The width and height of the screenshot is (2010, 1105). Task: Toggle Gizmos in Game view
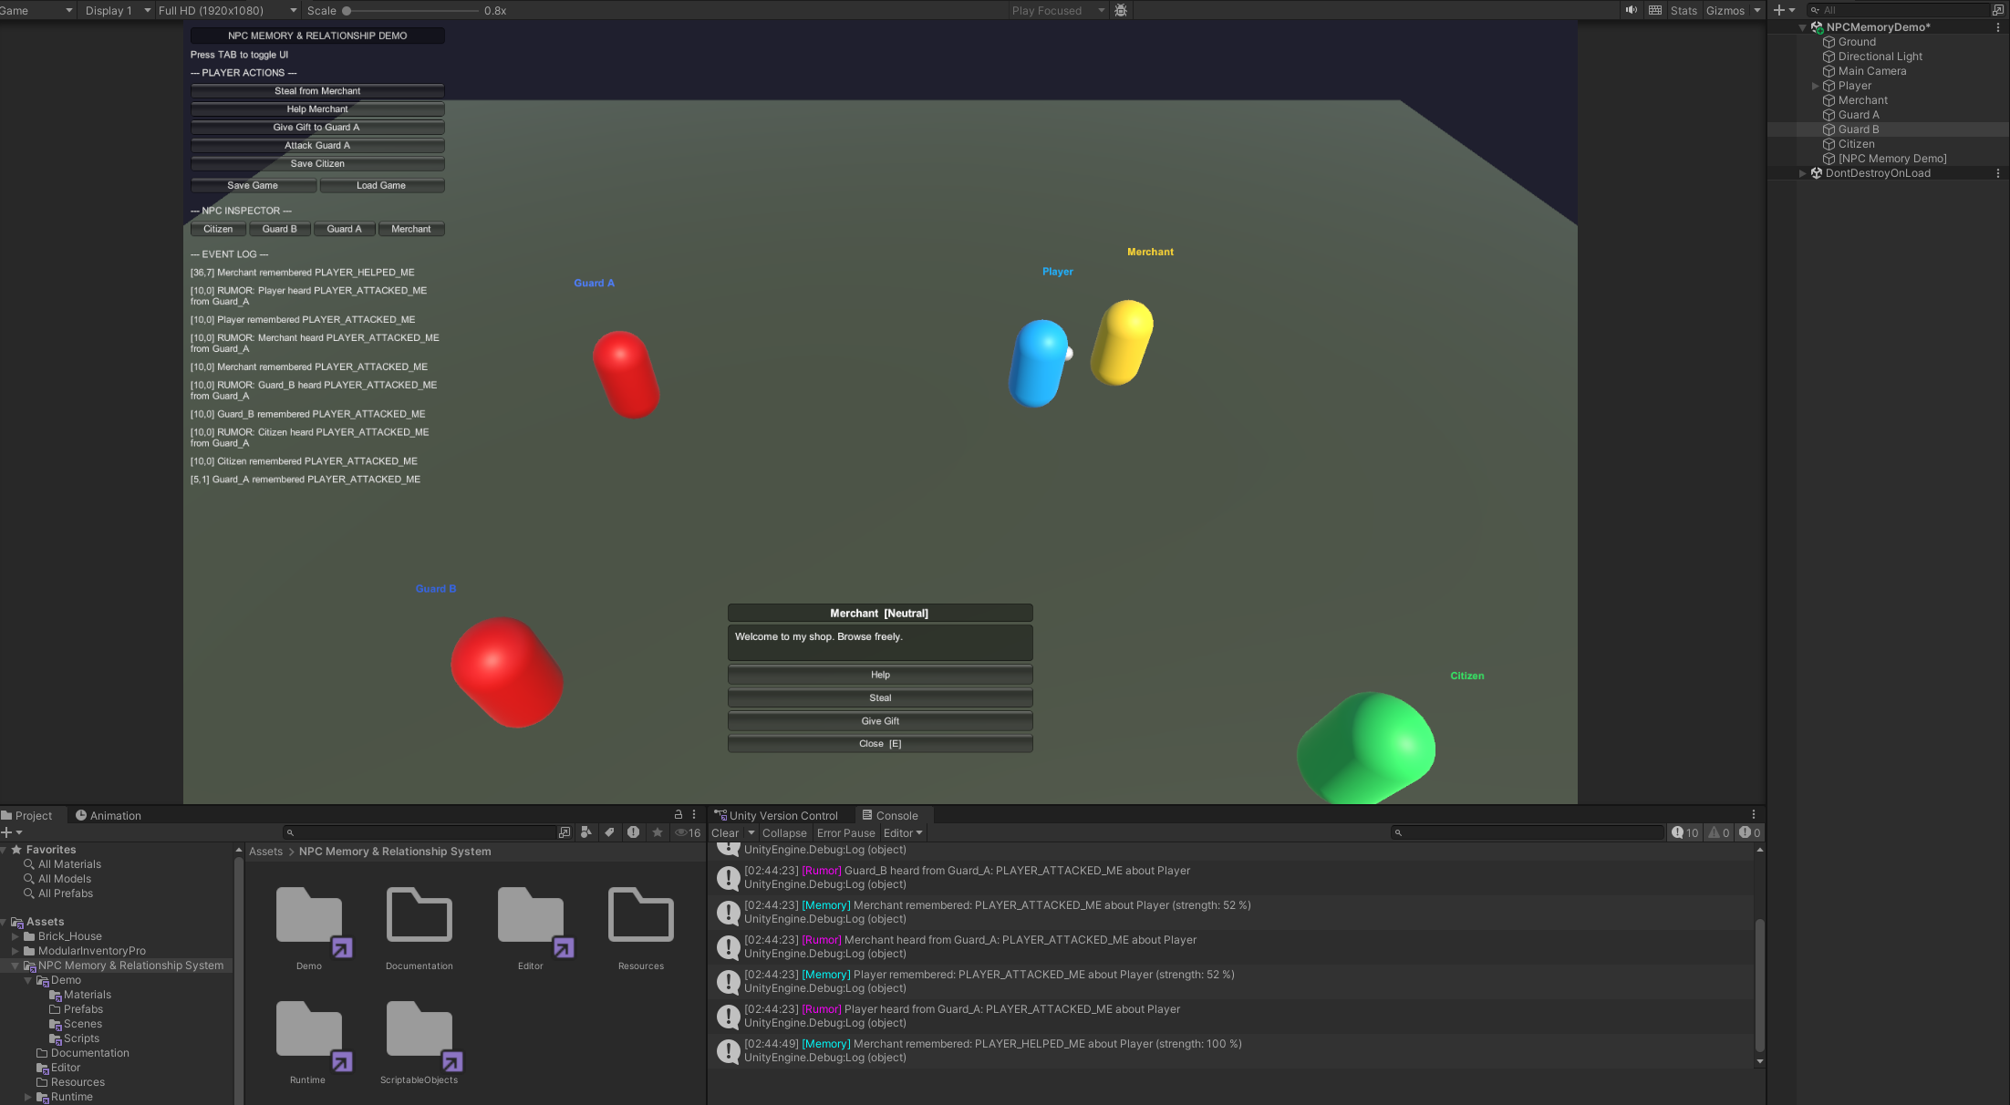point(1725,10)
